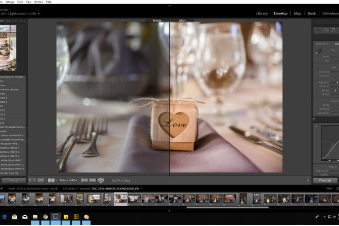The height and width of the screenshot is (226, 339).
Task: Expand the Lightroom mobile sync arrow
Action: (x=39, y=12)
